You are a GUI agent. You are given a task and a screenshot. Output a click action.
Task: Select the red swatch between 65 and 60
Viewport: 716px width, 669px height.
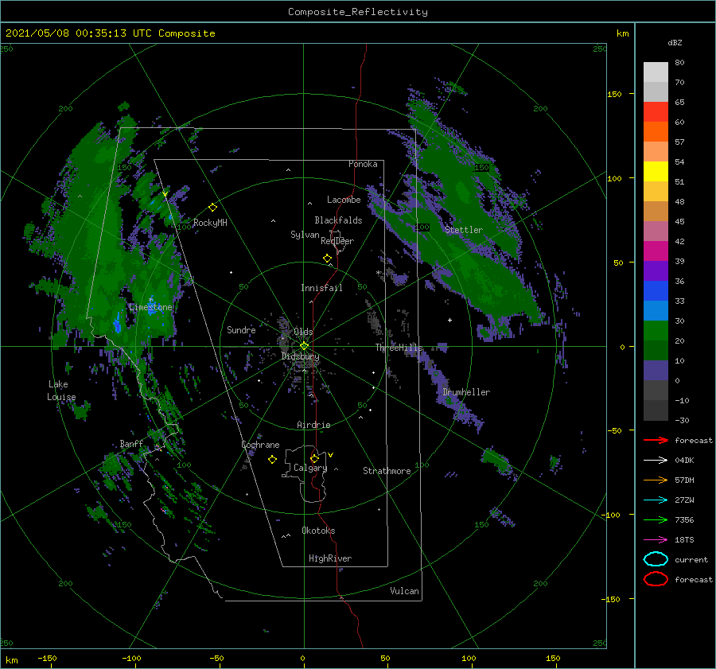656,112
